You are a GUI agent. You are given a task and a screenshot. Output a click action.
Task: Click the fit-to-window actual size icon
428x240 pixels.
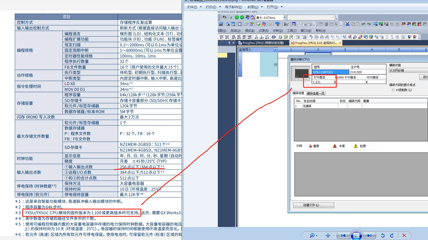tap(328, 235)
